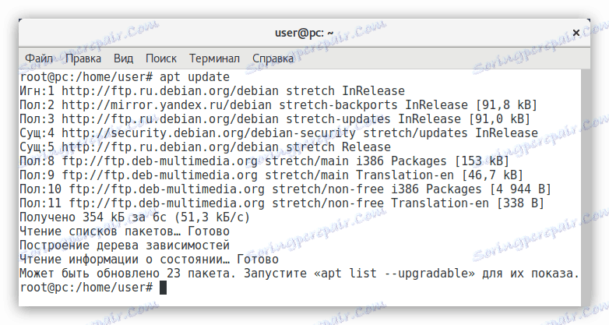Click the terminal cursor at the last prompt

click(x=163, y=288)
